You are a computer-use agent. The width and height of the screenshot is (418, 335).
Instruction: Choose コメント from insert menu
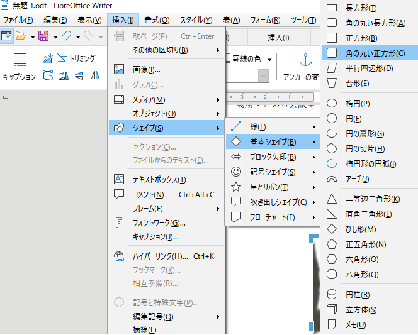[x=167, y=195]
